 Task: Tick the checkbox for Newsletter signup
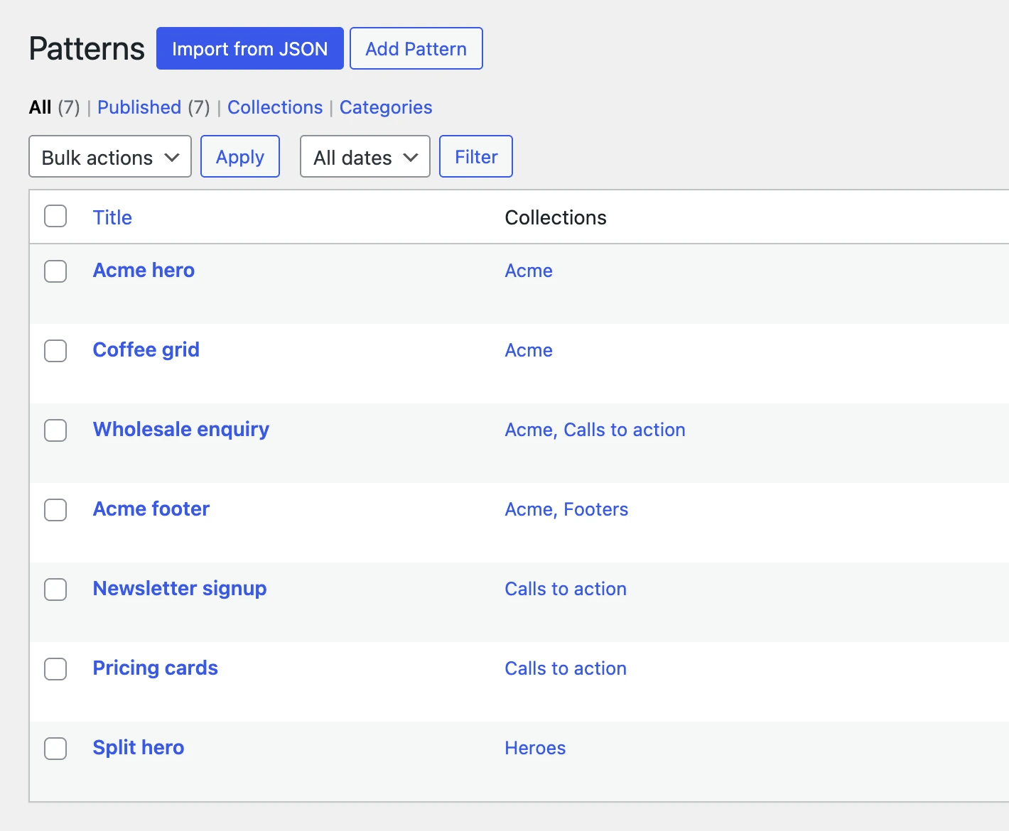(x=55, y=590)
